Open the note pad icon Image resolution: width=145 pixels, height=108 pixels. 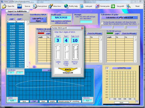click(82, 6)
